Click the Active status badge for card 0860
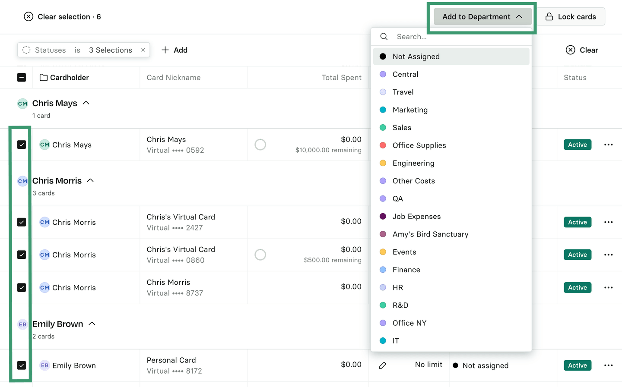622x387 pixels. tap(577, 255)
